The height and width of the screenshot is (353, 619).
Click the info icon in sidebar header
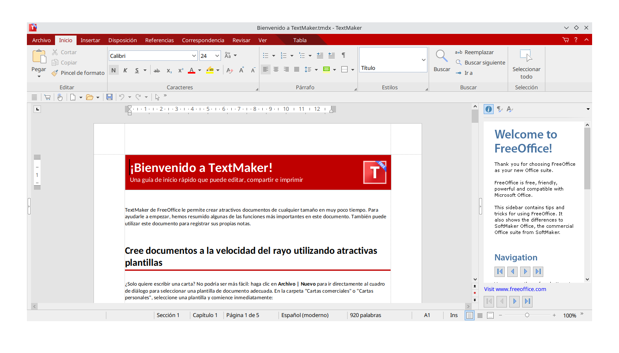point(489,109)
